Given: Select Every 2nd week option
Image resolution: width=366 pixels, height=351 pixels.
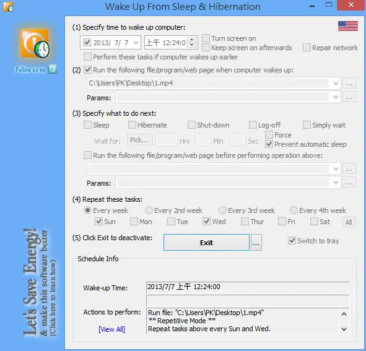Looking at the screenshot, I should point(149,210).
